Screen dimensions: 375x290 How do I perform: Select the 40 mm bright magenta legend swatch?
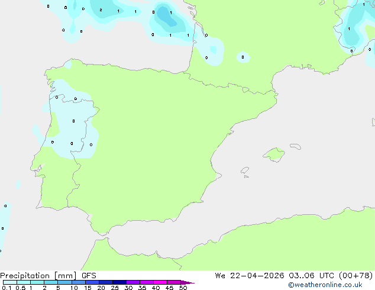160,282
